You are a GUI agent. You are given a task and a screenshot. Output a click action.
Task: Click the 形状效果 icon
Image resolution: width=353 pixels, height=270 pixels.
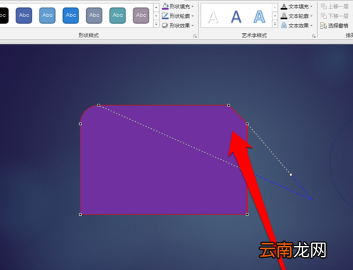[x=165, y=25]
